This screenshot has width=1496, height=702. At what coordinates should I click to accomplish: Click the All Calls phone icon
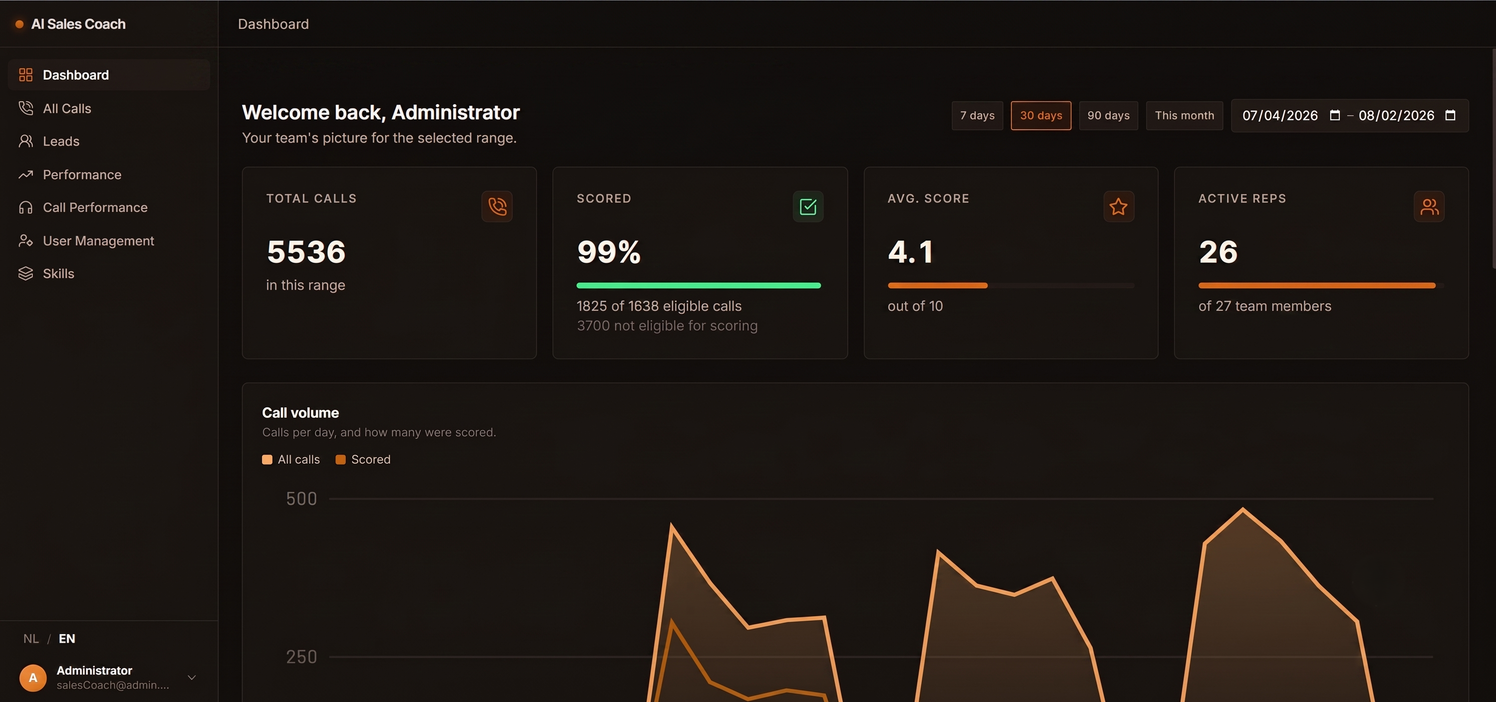pyautogui.click(x=25, y=108)
